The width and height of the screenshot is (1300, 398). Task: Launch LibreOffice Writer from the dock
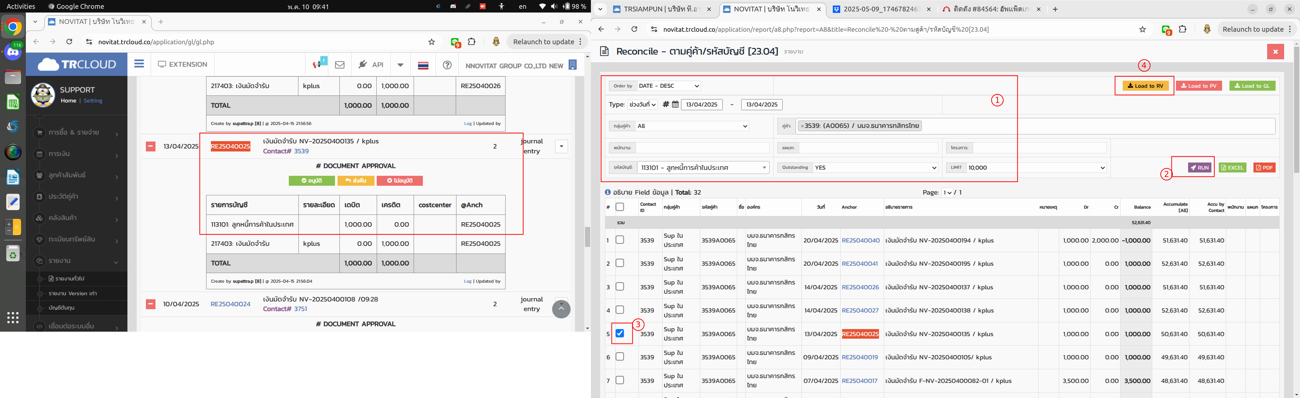point(13,177)
